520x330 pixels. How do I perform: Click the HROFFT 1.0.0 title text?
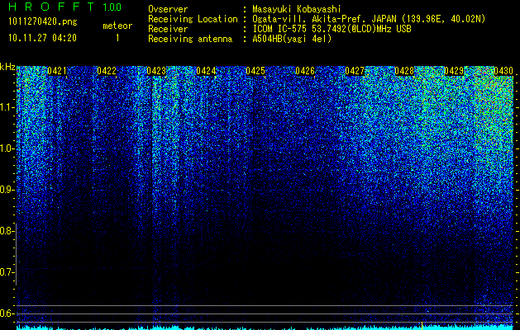pos(65,7)
